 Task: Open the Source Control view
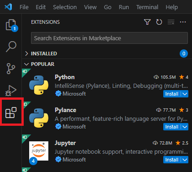[11, 69]
